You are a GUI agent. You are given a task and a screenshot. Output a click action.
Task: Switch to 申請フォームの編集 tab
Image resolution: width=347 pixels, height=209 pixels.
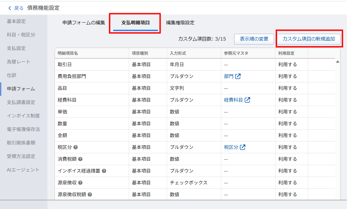point(84,23)
